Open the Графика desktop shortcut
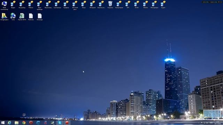The image size is (223, 125). (x=66, y=5)
